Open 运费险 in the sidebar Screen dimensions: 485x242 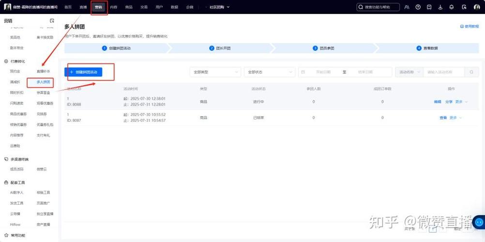tap(15, 146)
